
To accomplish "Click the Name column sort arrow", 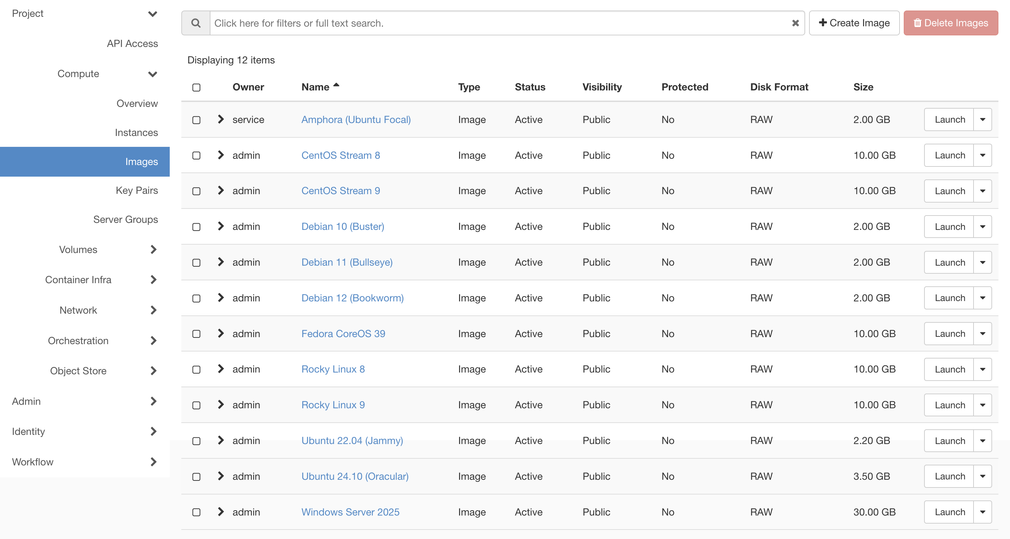I will tap(336, 85).
